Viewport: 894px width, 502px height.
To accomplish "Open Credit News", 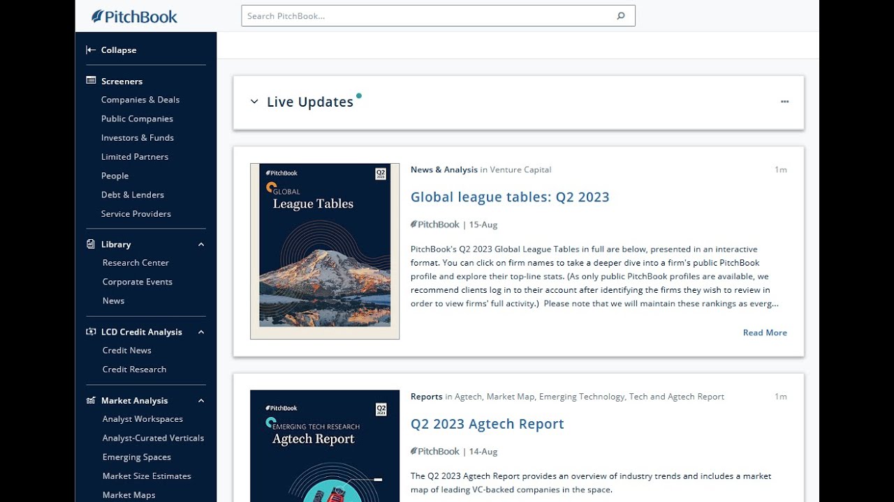I will [x=127, y=350].
